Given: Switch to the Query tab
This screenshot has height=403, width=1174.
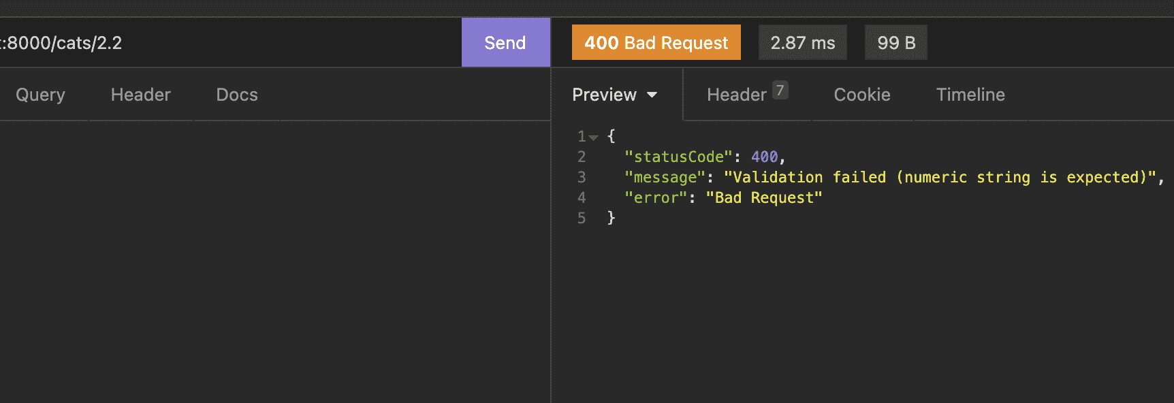Looking at the screenshot, I should point(41,95).
